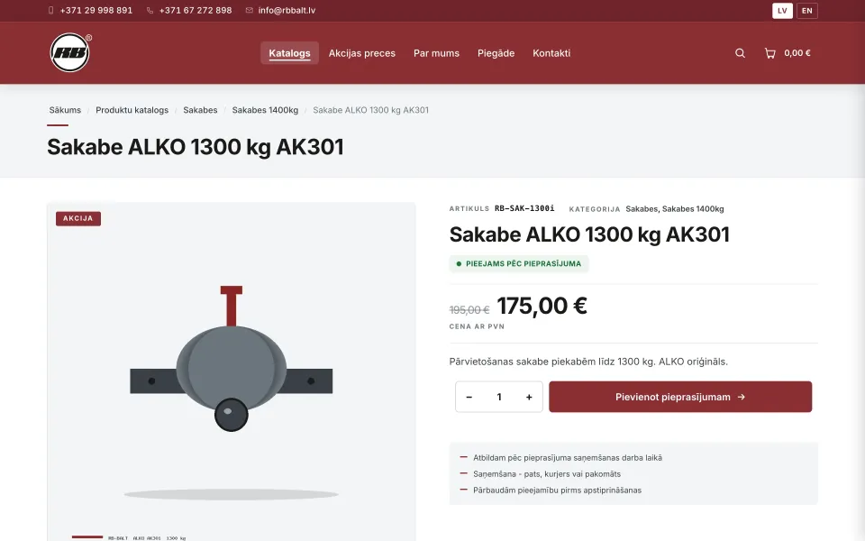Viewport: 865px width, 541px height.
Task: Email info@rbbalt.lv link
Action: [x=287, y=11]
